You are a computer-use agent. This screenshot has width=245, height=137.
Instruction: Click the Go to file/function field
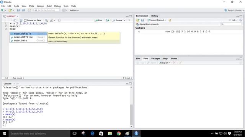click(x=46, y=10)
